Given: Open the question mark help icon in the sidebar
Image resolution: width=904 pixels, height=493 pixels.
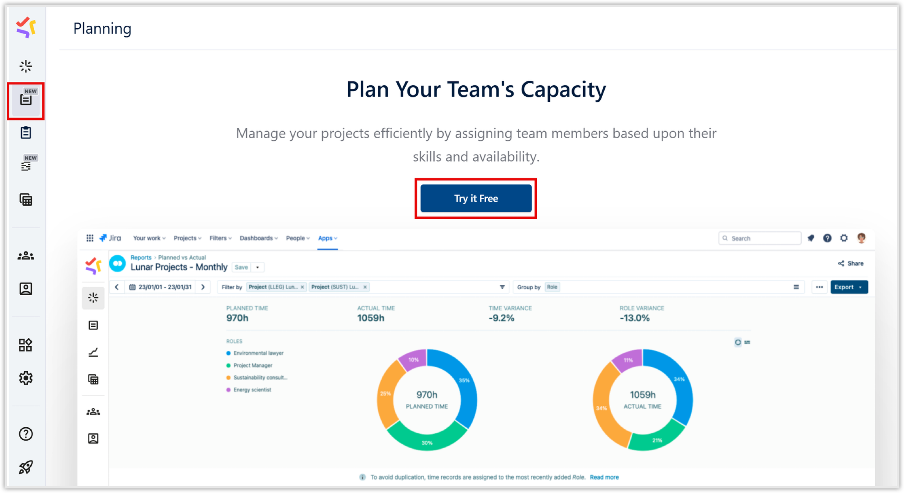Looking at the screenshot, I should [26, 434].
